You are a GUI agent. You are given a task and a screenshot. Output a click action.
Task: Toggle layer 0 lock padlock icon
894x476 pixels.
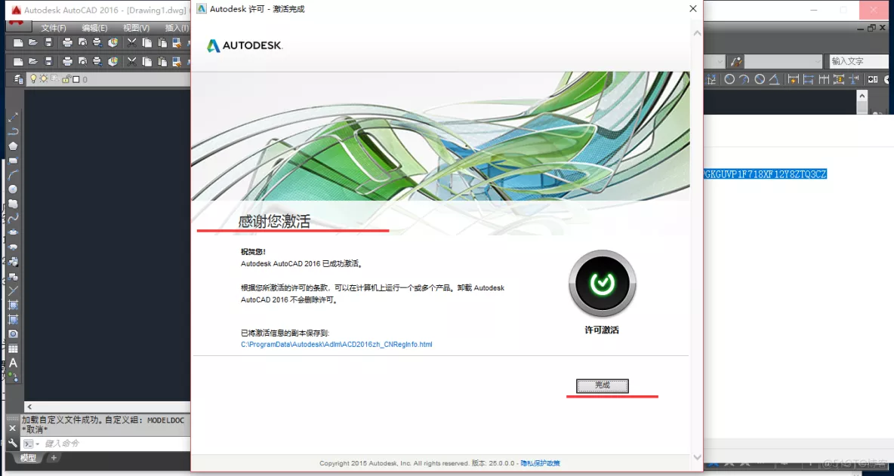pyautogui.click(x=66, y=79)
